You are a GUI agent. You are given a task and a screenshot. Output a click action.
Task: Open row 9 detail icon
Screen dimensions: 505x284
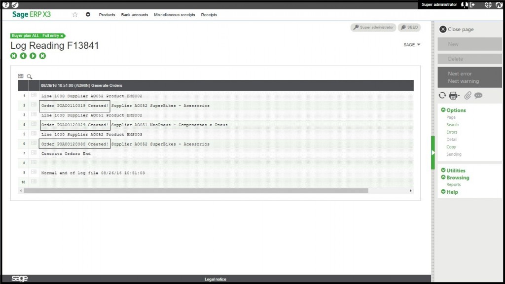click(34, 172)
